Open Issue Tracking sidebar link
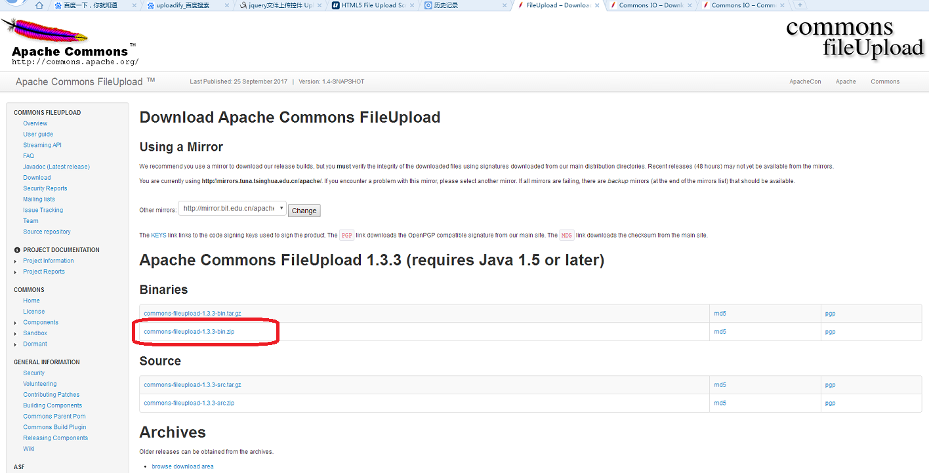The image size is (929, 473). tap(43, 210)
